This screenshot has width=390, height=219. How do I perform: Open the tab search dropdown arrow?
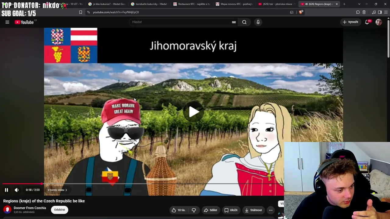(359, 4)
